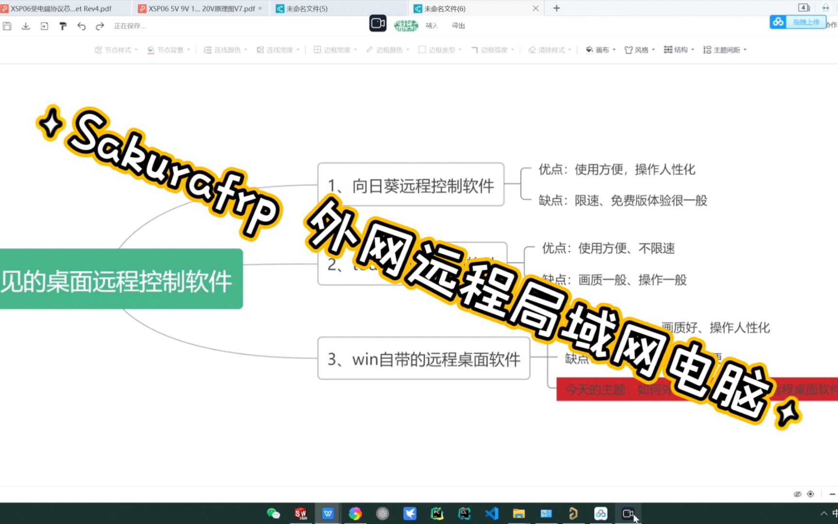Redo the last undone action
Viewport: 838px width, 524px height.
pos(100,26)
